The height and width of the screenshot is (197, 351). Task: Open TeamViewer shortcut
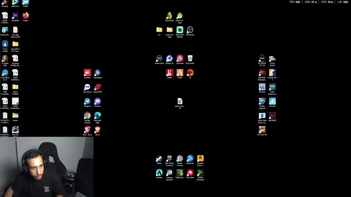(x=87, y=88)
